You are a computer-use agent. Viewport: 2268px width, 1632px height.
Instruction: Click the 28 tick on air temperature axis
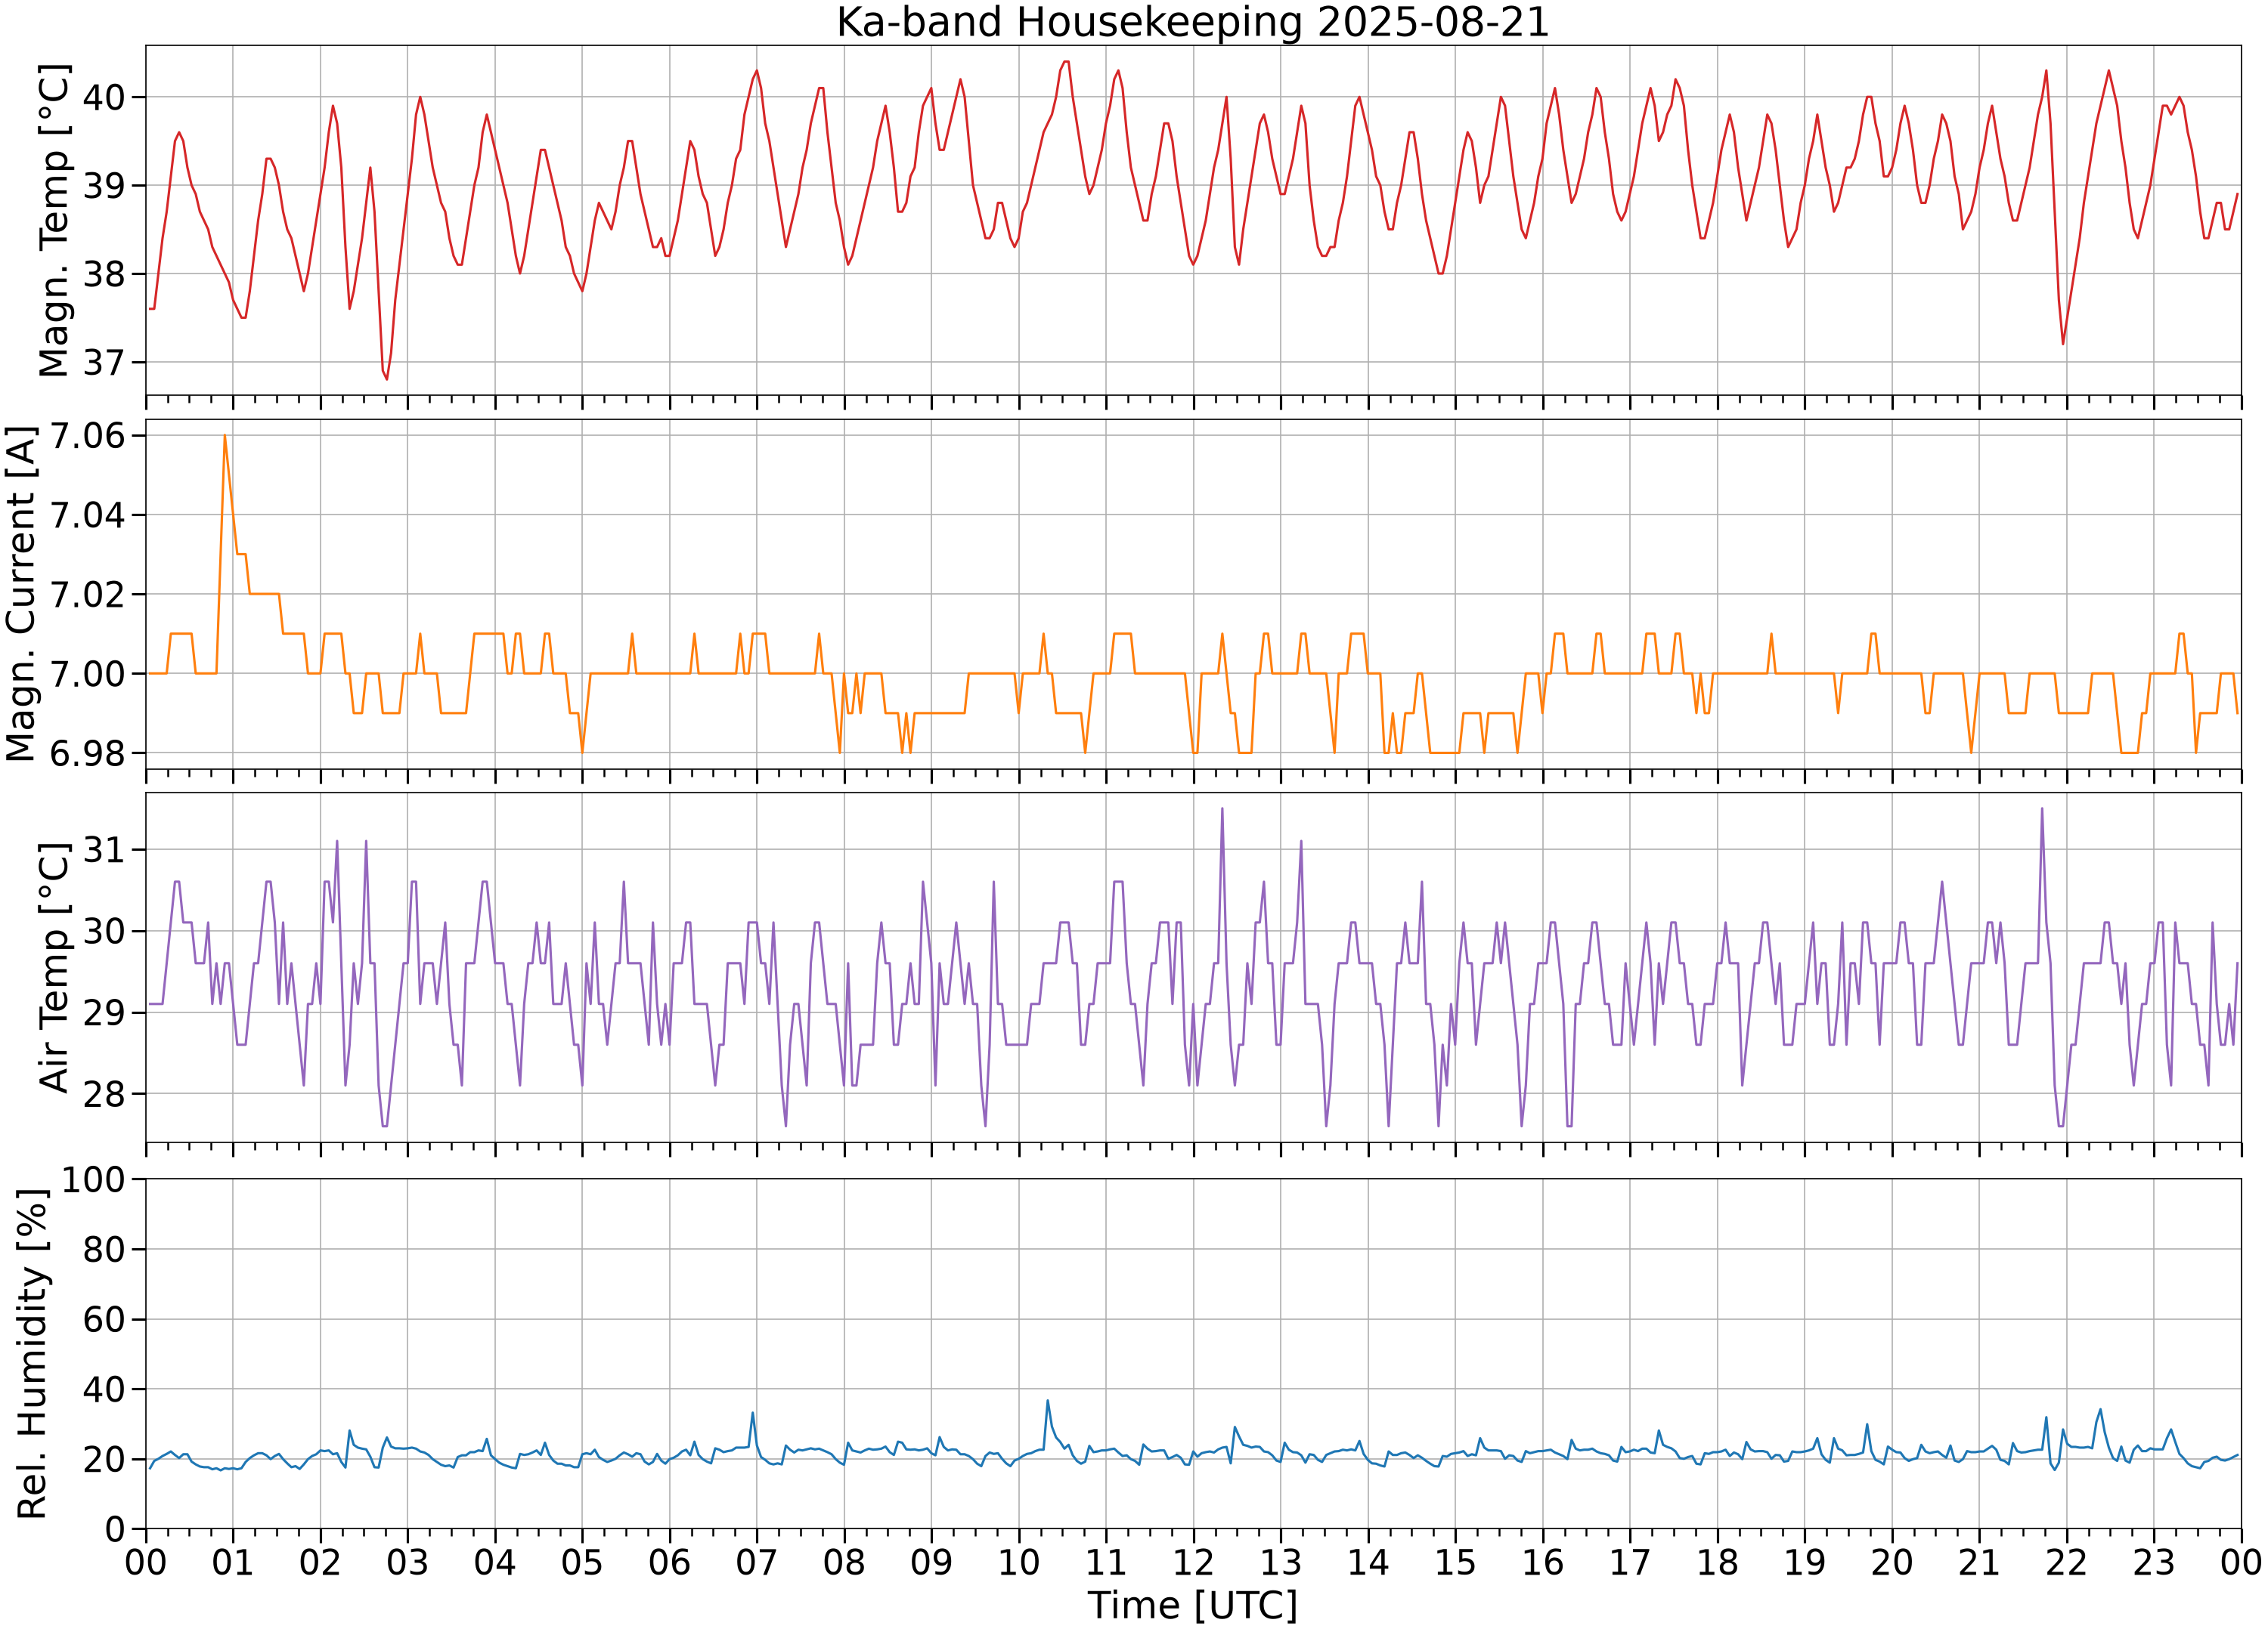click(x=105, y=1093)
